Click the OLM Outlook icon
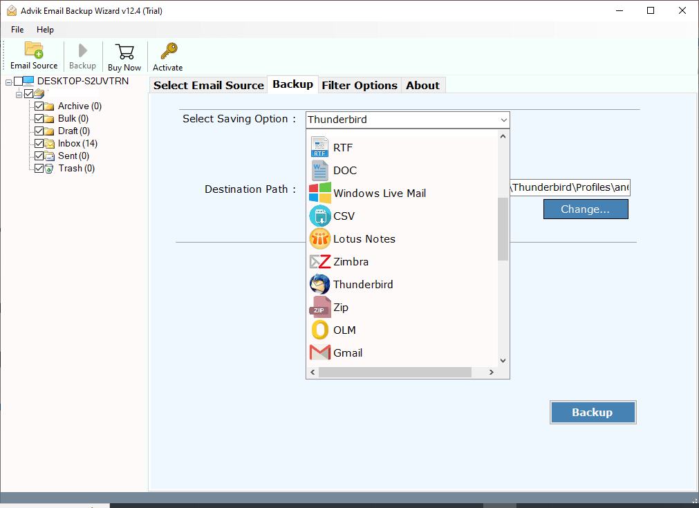The image size is (699, 508). click(x=319, y=330)
